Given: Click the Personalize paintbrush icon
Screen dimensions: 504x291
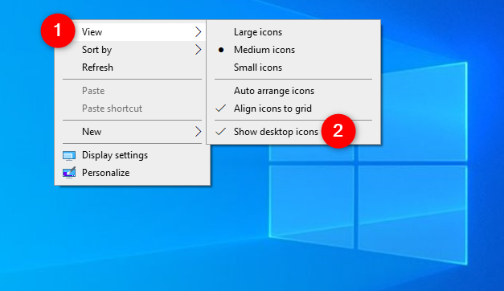Looking at the screenshot, I should (69, 172).
